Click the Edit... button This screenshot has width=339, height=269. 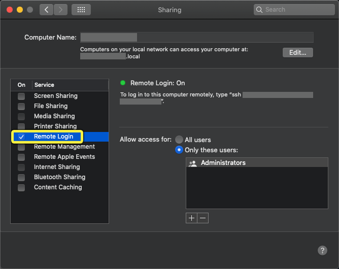pyautogui.click(x=298, y=53)
